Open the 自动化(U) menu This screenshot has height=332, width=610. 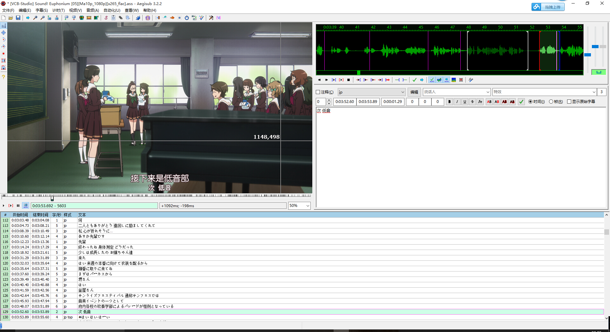pyautogui.click(x=112, y=10)
